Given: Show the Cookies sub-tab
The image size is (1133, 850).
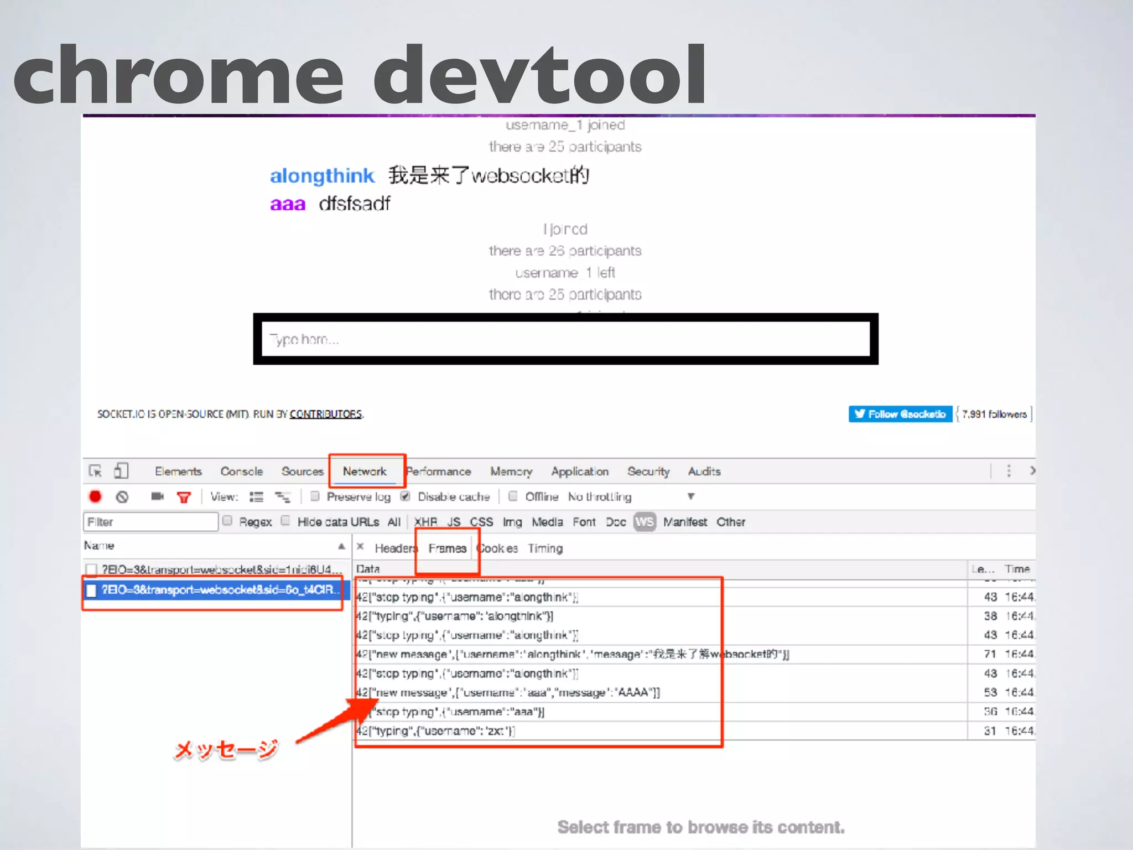Looking at the screenshot, I should [x=497, y=548].
